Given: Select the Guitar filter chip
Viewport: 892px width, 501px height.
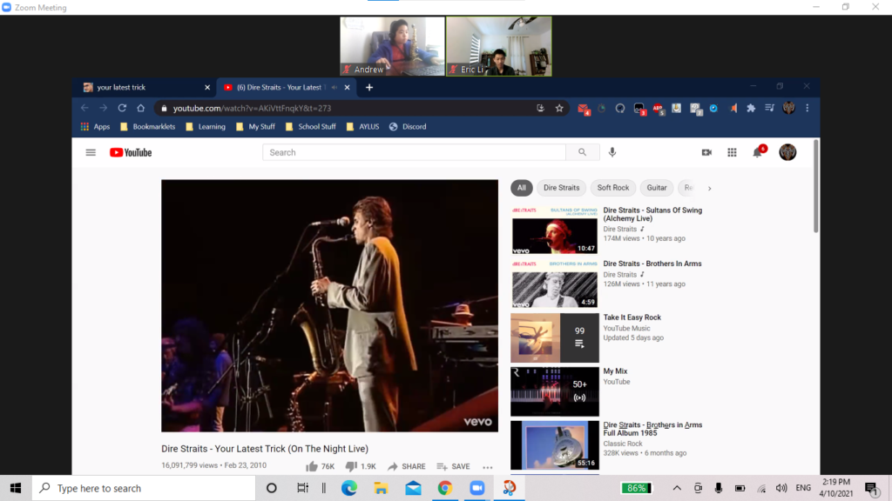Looking at the screenshot, I should click(657, 188).
